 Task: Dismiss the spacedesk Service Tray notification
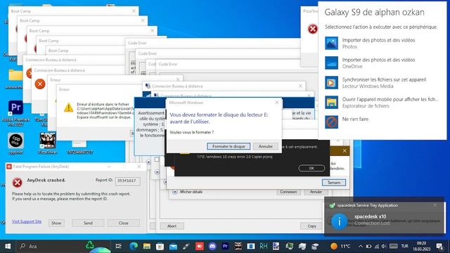pyautogui.click(x=435, y=205)
